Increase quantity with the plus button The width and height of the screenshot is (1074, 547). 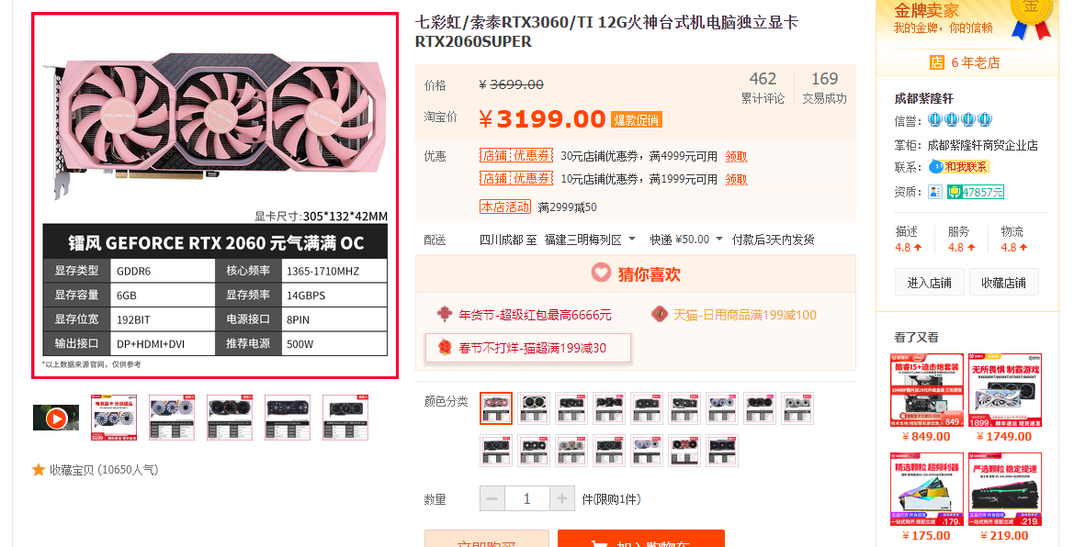tap(561, 498)
